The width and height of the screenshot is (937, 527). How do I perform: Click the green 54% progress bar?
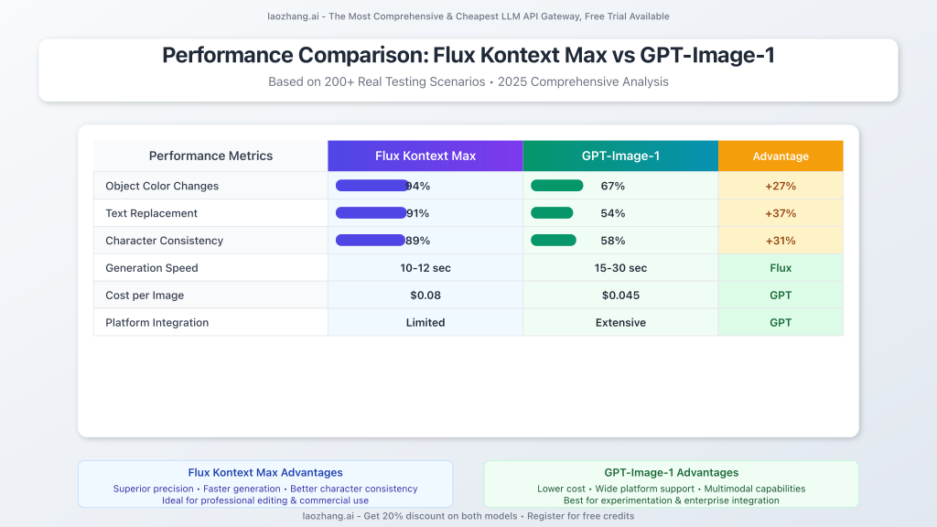click(x=552, y=212)
